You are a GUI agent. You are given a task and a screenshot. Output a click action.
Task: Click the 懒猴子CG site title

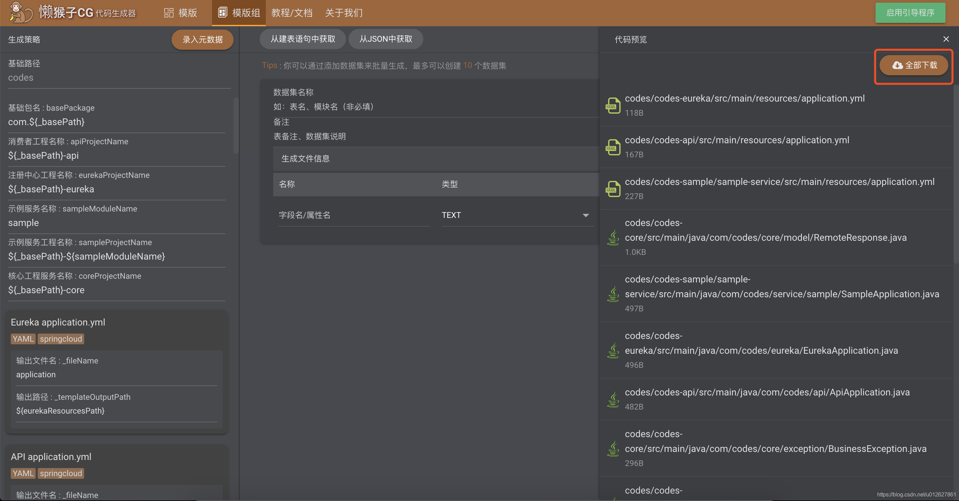tap(66, 13)
